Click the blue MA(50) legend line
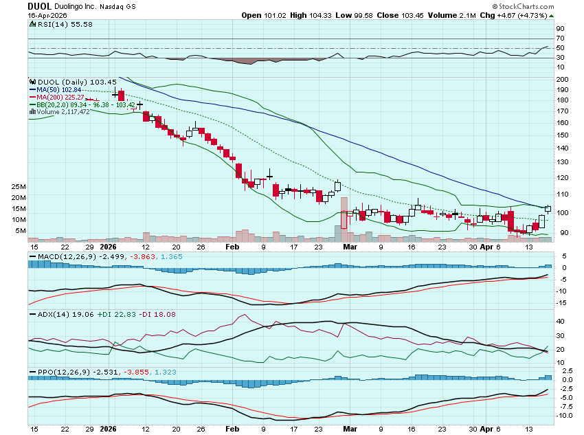Image resolution: width=584 pixels, height=435 pixels. (x=32, y=90)
